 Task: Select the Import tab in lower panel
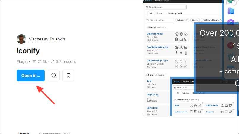click(x=177, y=81)
